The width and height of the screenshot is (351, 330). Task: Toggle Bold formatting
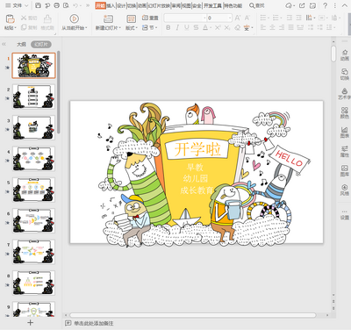(x=168, y=27)
